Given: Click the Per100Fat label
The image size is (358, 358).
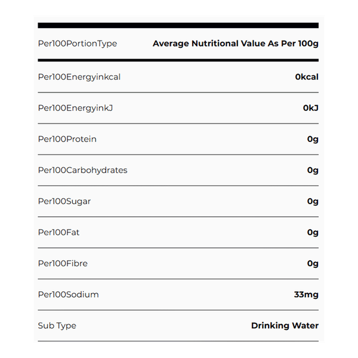Looking at the screenshot, I should tap(58, 232).
